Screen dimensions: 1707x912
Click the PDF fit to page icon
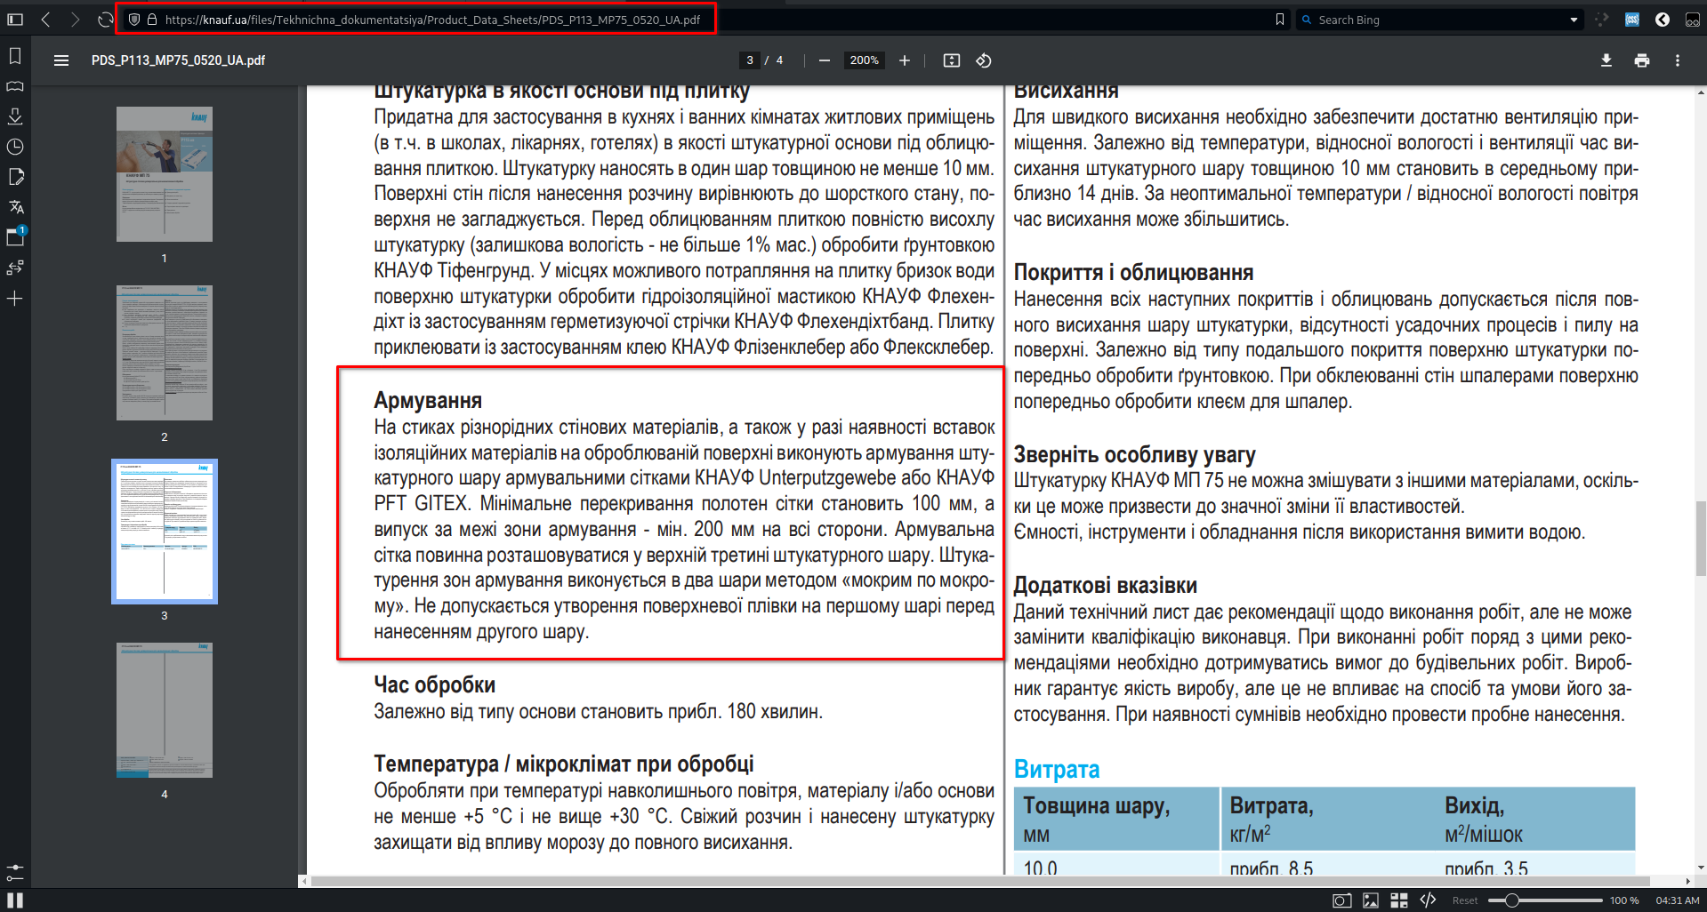(952, 60)
